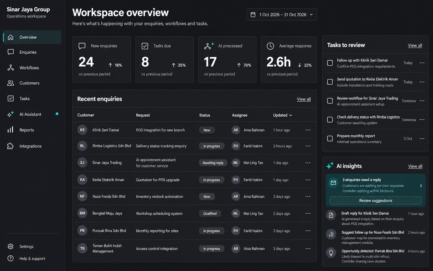The image size is (433, 271).
Task: Sort enquiries by the Updated column
Action: pyautogui.click(x=282, y=115)
